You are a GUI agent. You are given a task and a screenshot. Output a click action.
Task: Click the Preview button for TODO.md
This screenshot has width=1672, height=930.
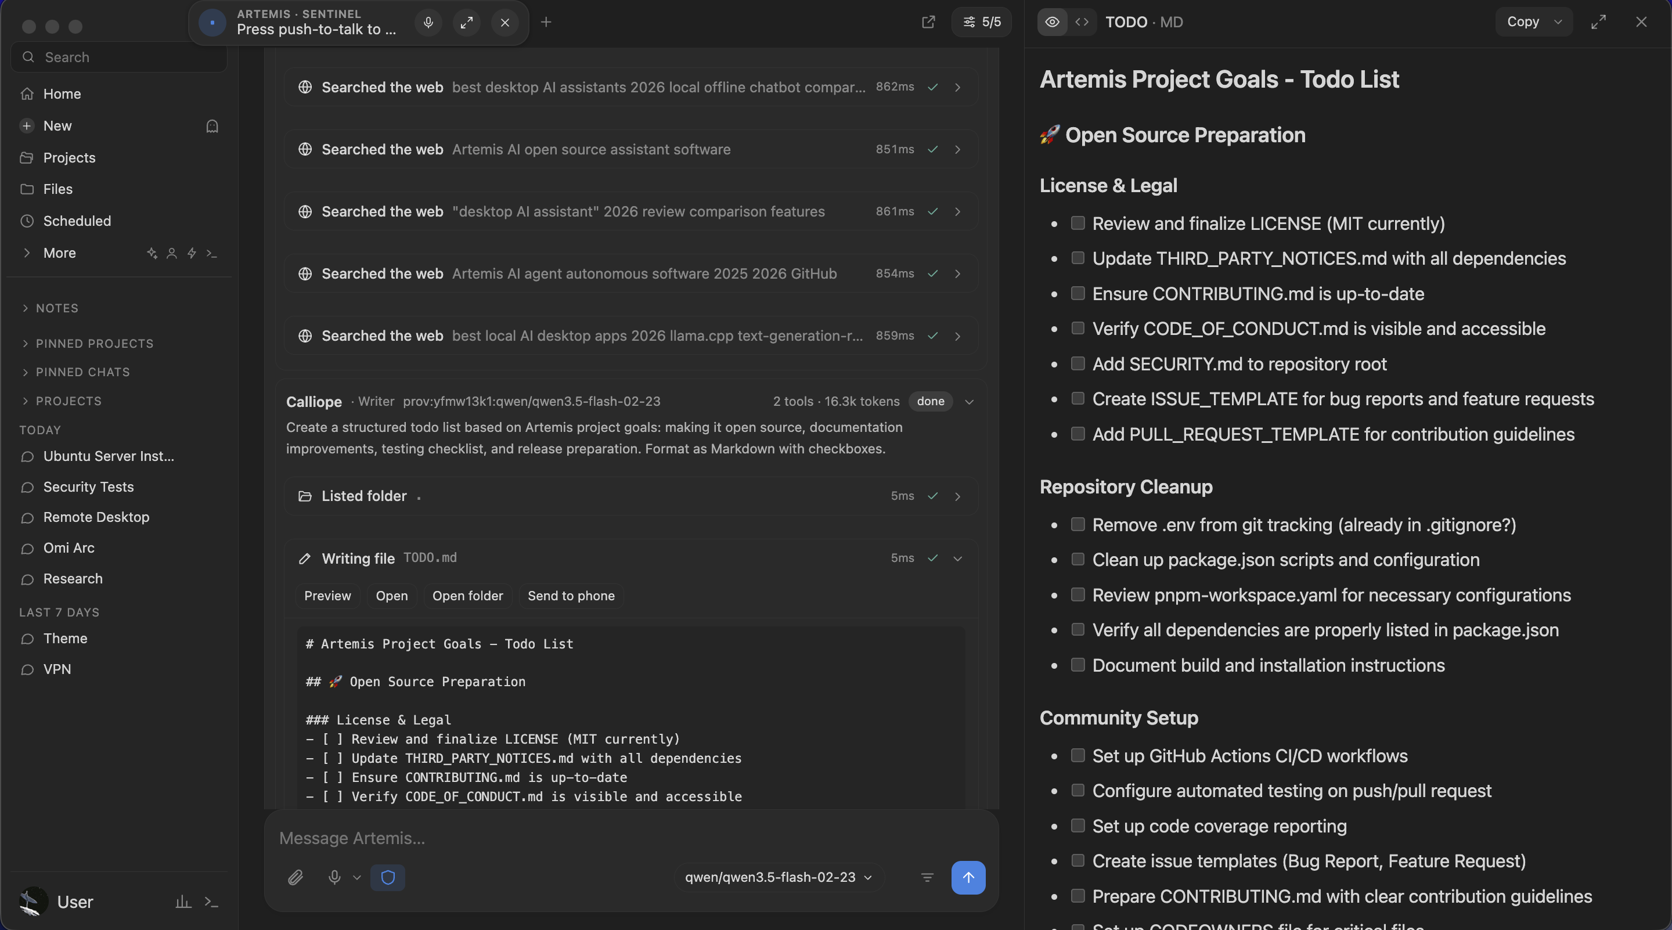pyautogui.click(x=328, y=596)
